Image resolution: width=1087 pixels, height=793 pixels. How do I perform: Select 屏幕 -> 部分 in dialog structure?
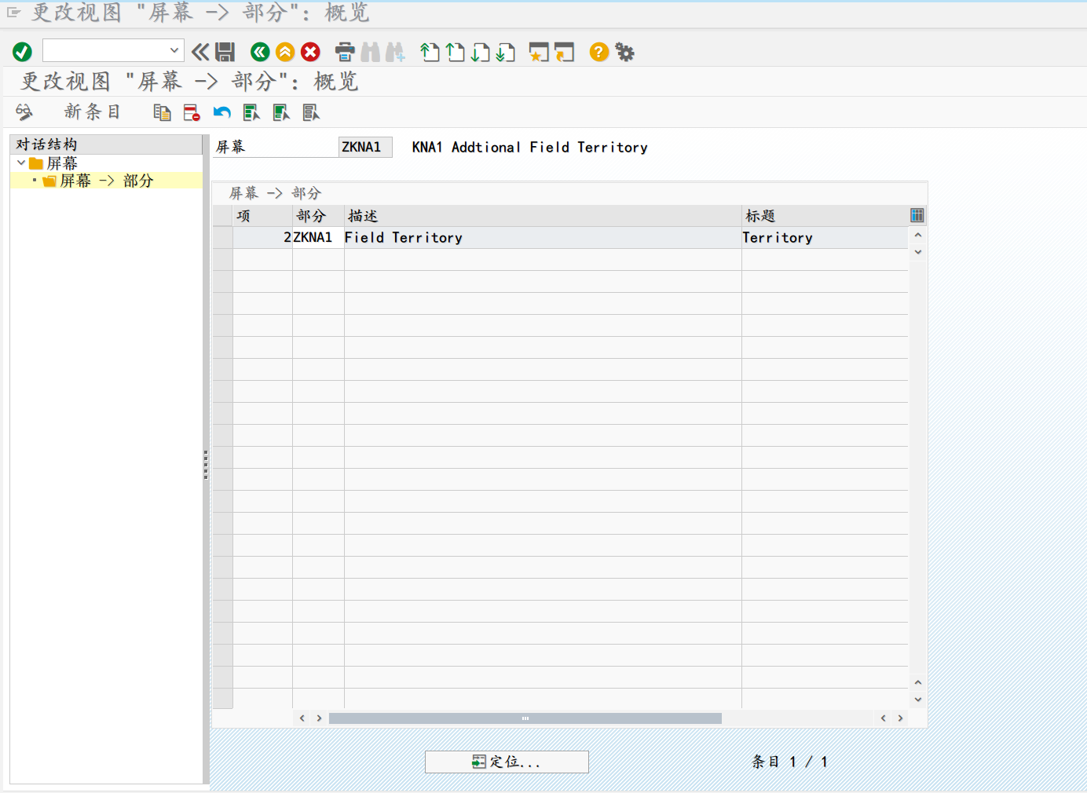click(106, 181)
